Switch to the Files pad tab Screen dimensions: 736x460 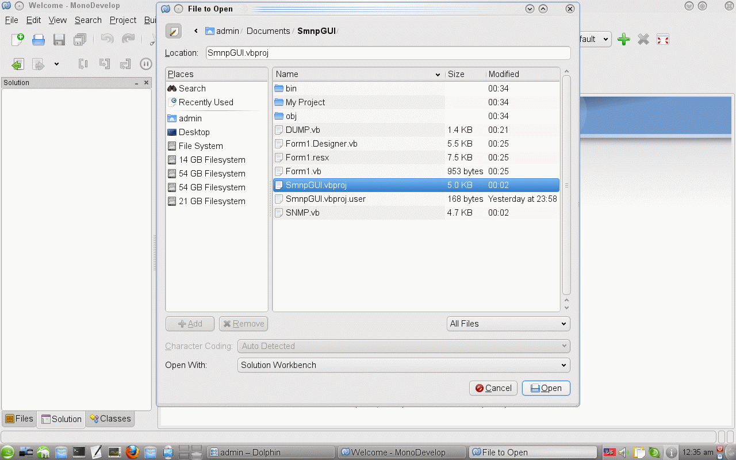point(19,419)
